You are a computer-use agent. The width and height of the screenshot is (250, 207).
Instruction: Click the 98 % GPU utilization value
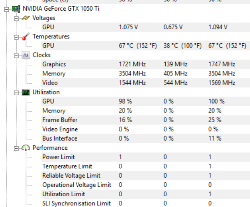(125, 101)
